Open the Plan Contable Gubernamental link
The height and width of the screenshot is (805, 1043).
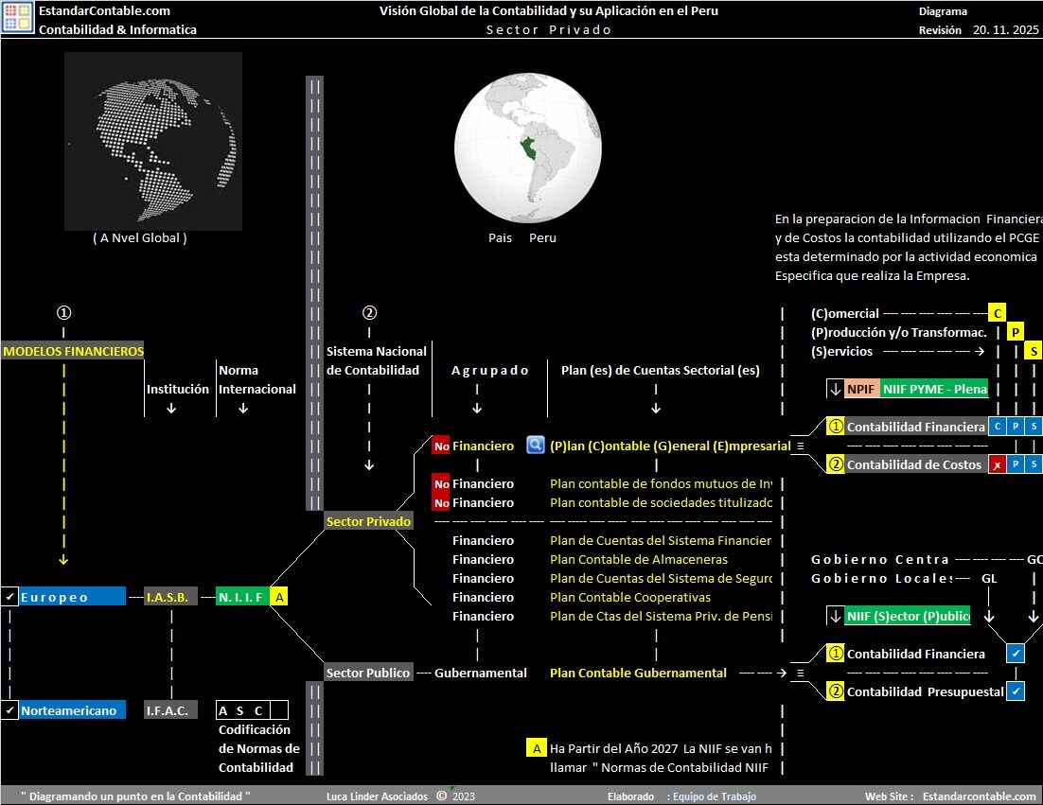[x=638, y=673]
